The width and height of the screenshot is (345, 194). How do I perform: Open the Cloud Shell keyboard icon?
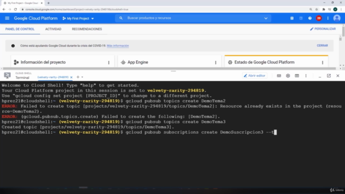[x=279, y=75]
